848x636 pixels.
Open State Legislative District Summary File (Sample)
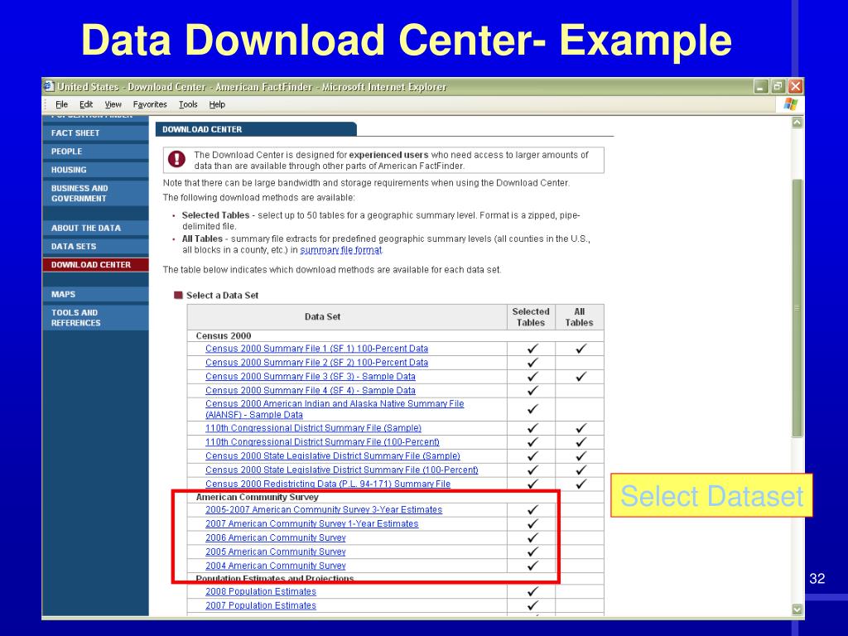tap(333, 456)
